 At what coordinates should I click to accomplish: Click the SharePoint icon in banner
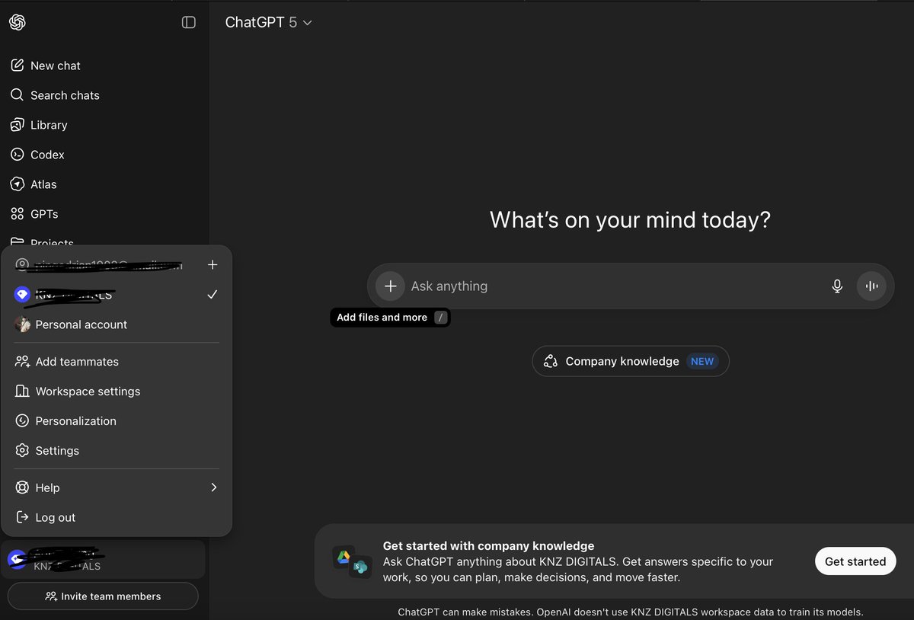click(360, 567)
